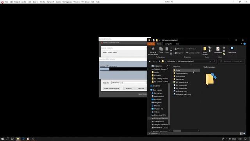Open Propiedades in the Explorer ribbon
250x141 pixels.
coord(218,51)
